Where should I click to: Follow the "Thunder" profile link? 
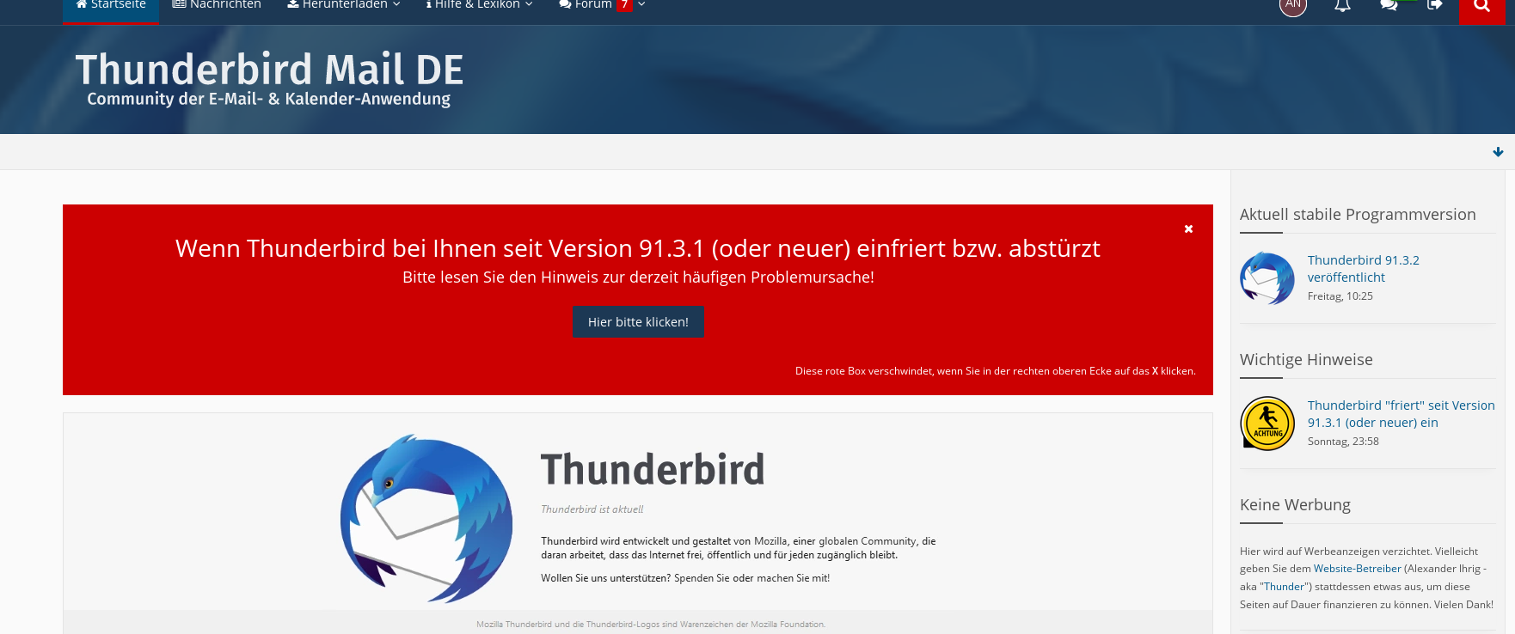[x=1285, y=587]
